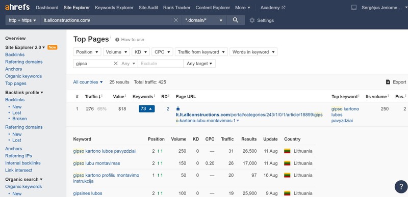408x197 pixels.
Task: Open the KD filter dropdown
Action: (141, 52)
